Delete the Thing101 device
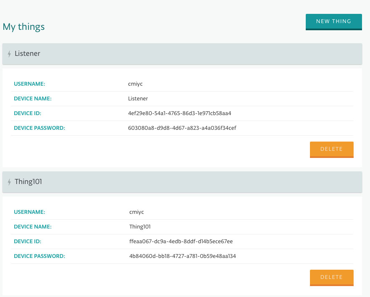 [331, 278]
